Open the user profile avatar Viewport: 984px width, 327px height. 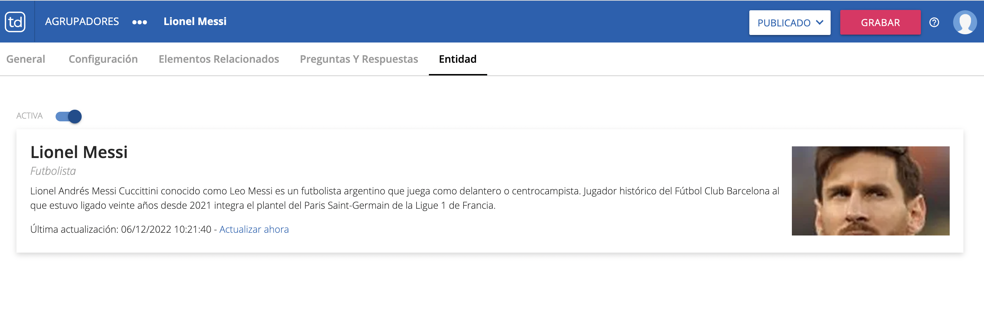coord(964,23)
